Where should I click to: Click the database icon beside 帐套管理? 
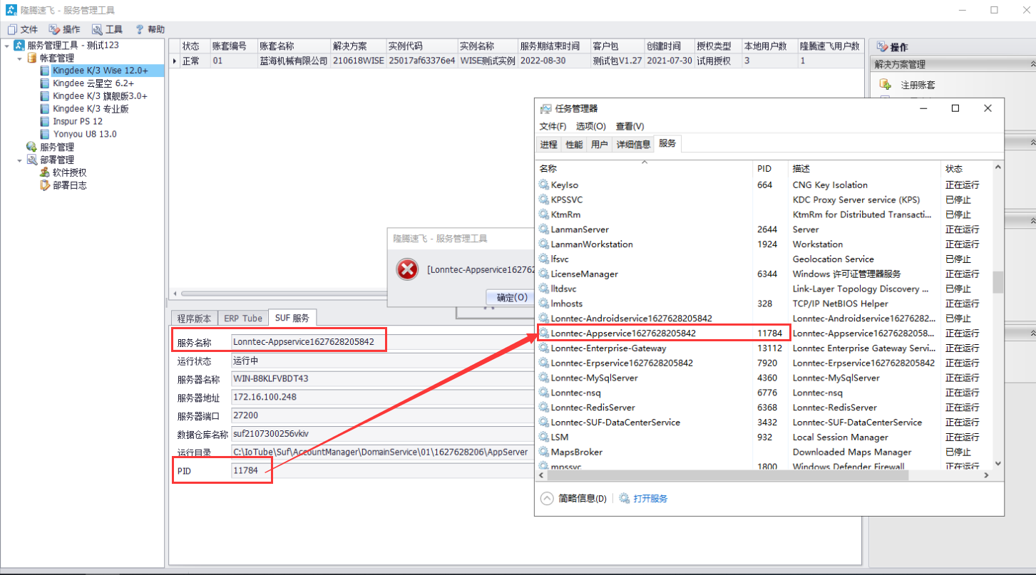pyautogui.click(x=32, y=58)
